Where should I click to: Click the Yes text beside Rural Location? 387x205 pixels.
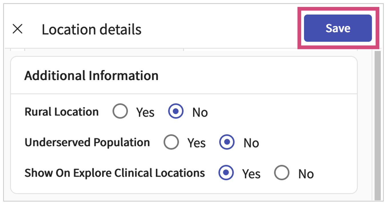(x=145, y=112)
